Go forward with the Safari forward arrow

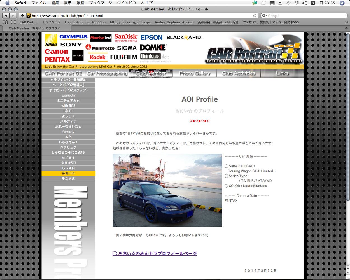[13, 16]
